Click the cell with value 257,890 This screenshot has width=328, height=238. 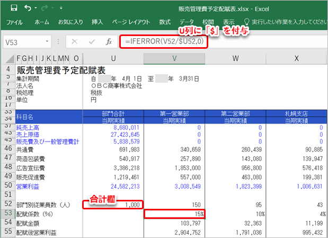coord(190,159)
